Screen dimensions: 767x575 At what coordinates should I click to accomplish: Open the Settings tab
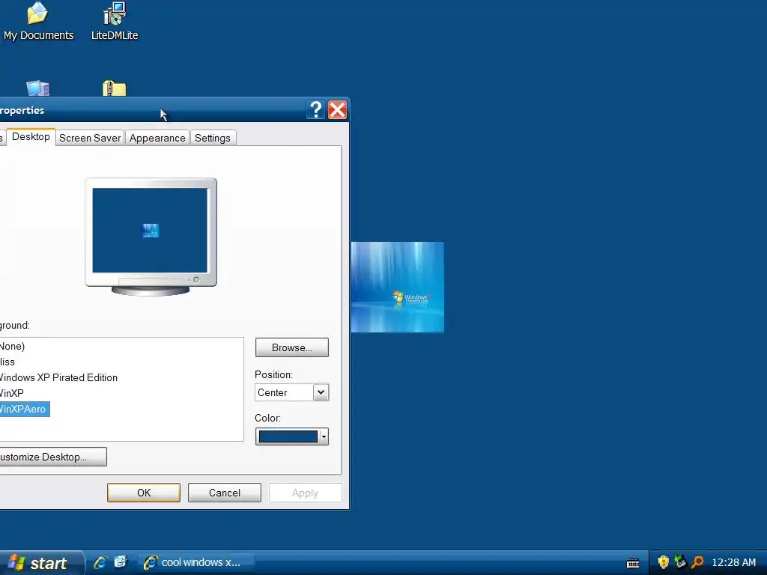tap(212, 138)
